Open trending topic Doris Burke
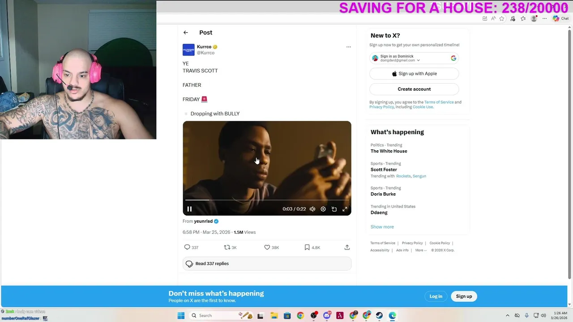Image resolution: width=573 pixels, height=322 pixels. [383, 194]
